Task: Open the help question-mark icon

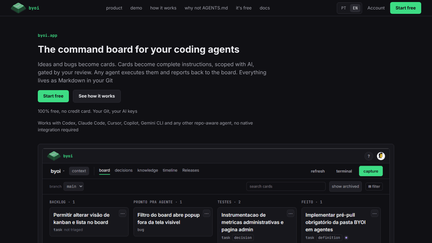Action: (369, 156)
